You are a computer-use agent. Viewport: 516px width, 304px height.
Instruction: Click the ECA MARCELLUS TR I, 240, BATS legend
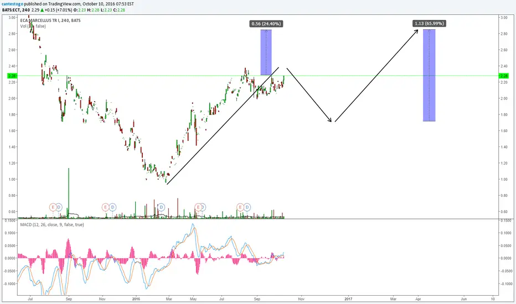pos(50,20)
